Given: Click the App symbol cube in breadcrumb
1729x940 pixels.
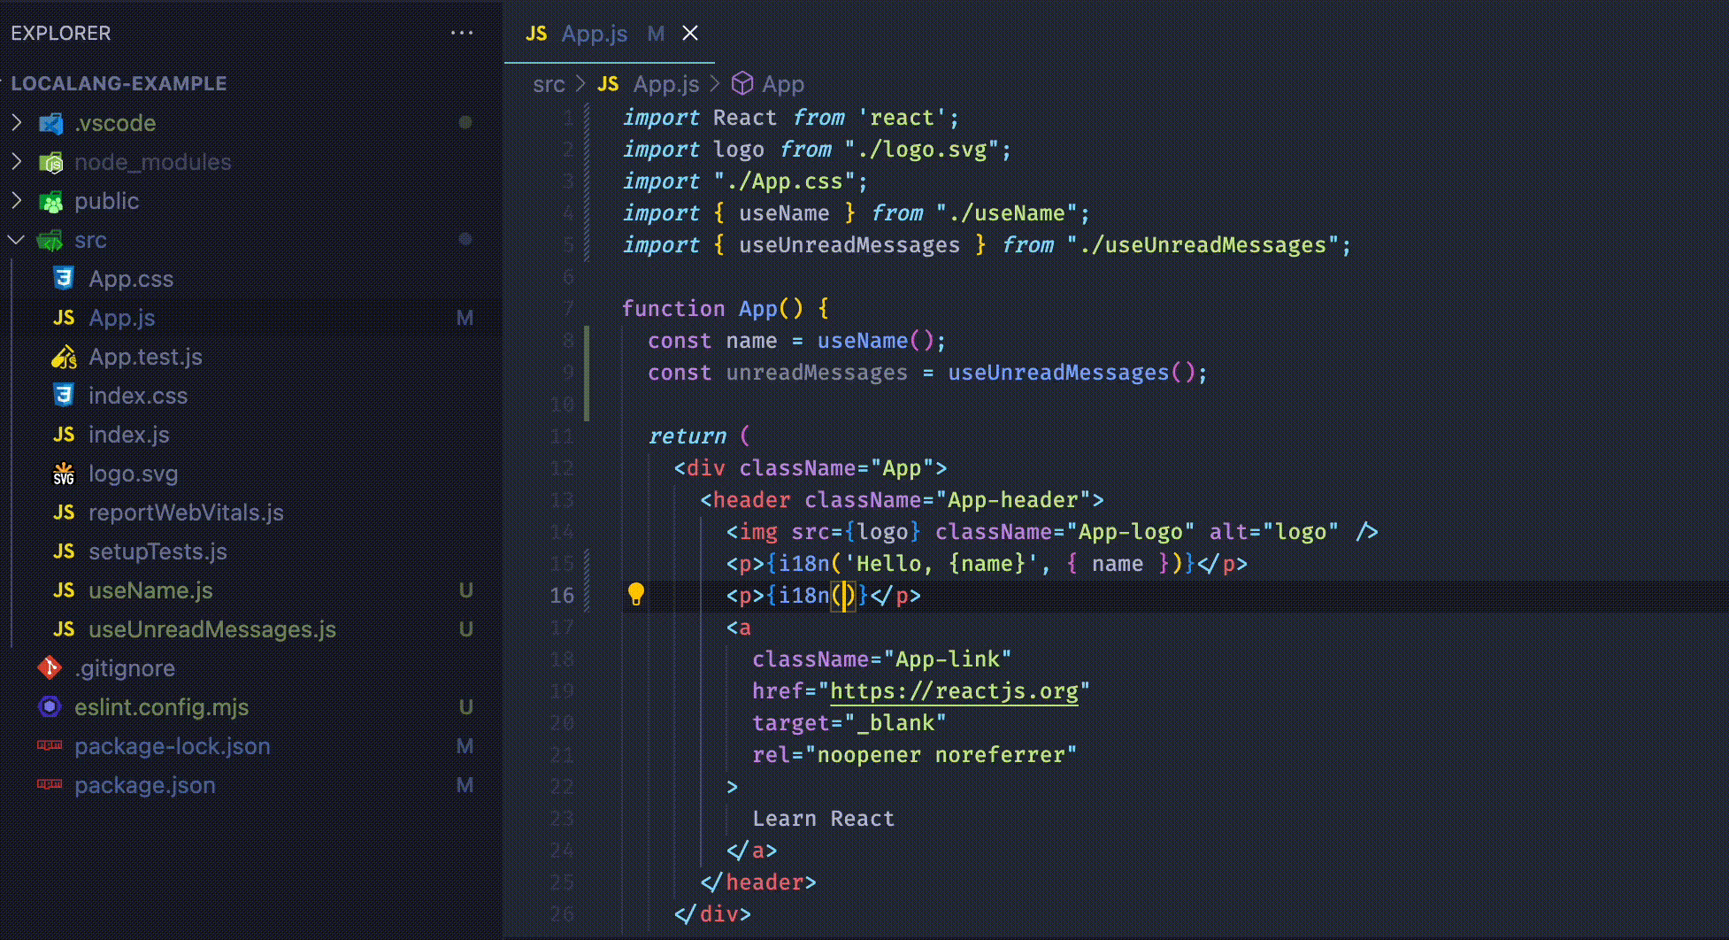Looking at the screenshot, I should (742, 84).
